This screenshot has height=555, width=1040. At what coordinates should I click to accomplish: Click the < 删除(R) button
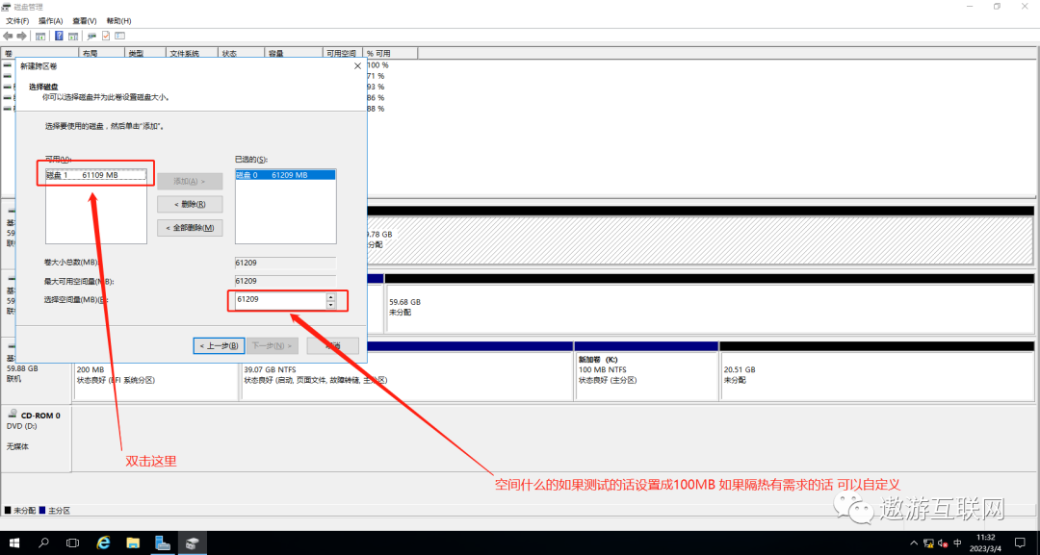point(190,204)
